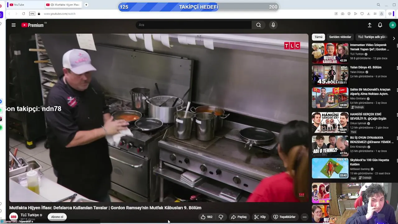Viewport: 398px width, 224px height.
Task: Open options for Internetten Video İzleyerek video
Action: 397,46
